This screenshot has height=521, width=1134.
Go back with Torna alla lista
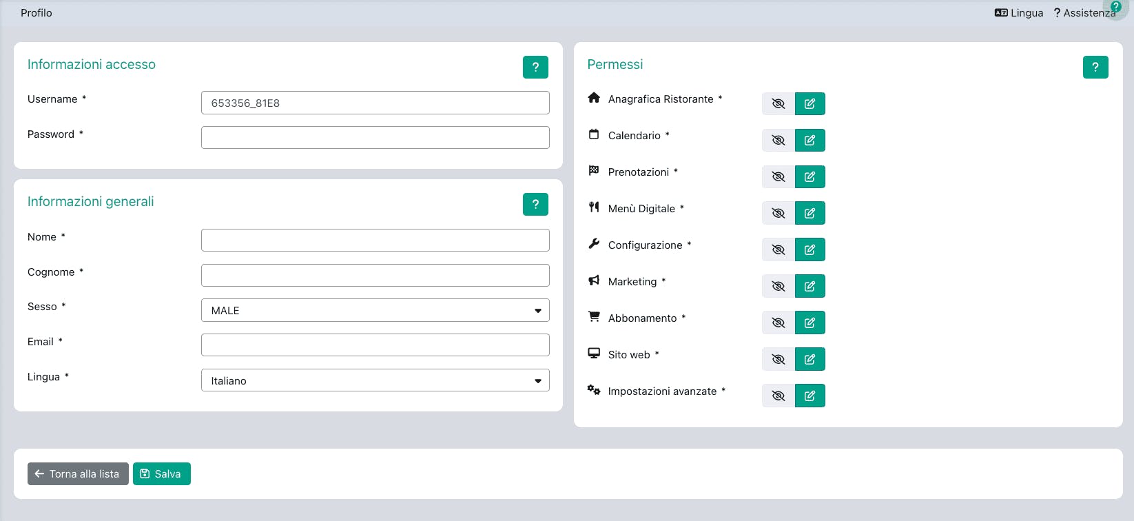78,474
